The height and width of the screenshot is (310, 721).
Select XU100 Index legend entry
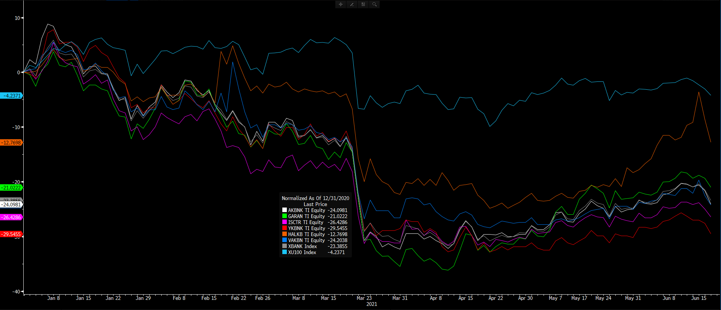pyautogui.click(x=302, y=252)
